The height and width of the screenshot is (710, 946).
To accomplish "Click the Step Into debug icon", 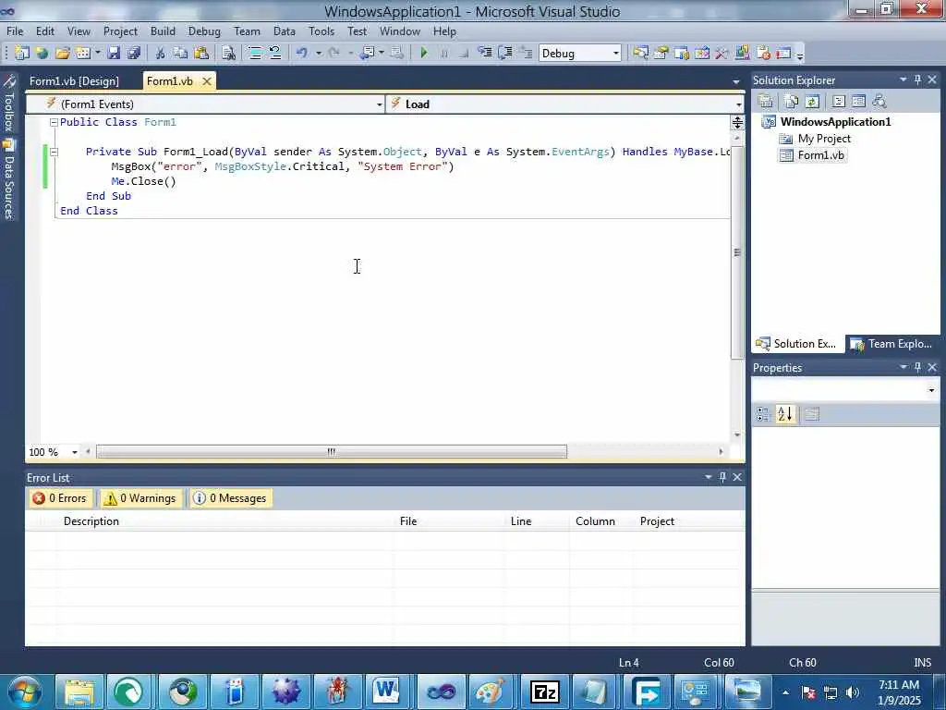I will coord(485,53).
